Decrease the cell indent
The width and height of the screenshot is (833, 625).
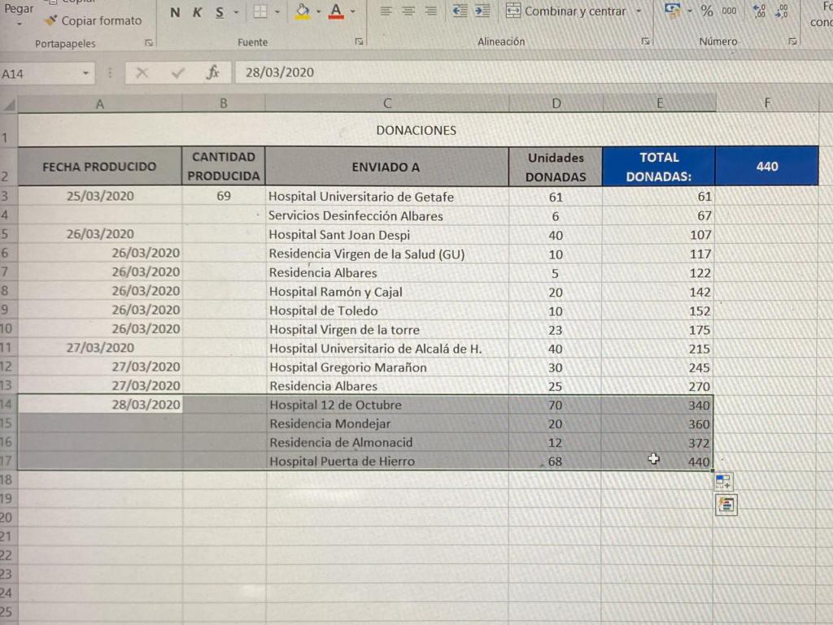coord(460,11)
